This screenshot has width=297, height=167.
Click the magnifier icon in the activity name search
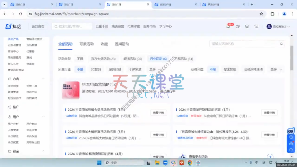click(281, 44)
